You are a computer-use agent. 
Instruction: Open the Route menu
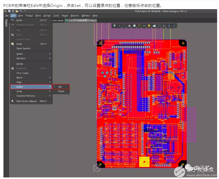[65, 16]
